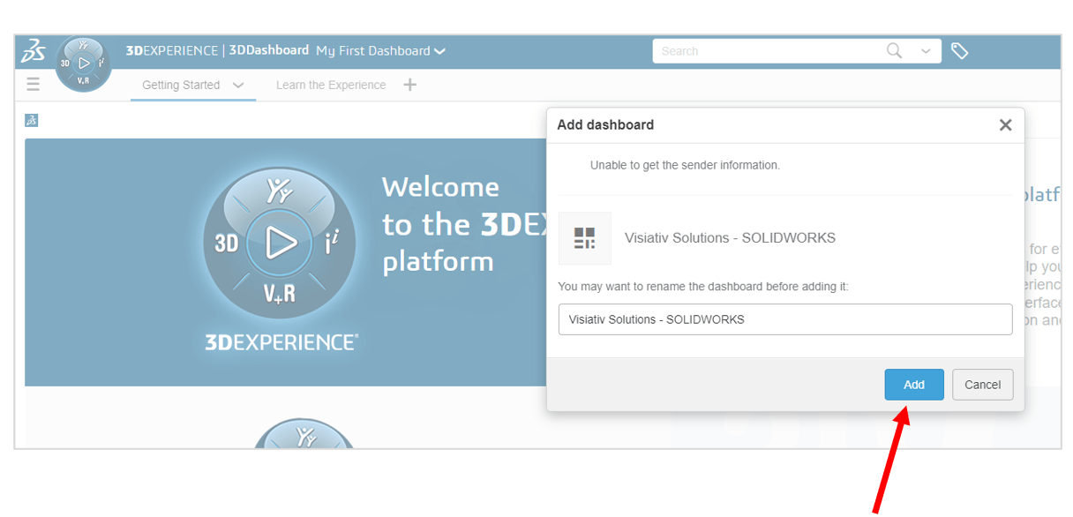1073x517 pixels.
Task: Click Add to confirm the dashboard
Action: pyautogui.click(x=914, y=384)
